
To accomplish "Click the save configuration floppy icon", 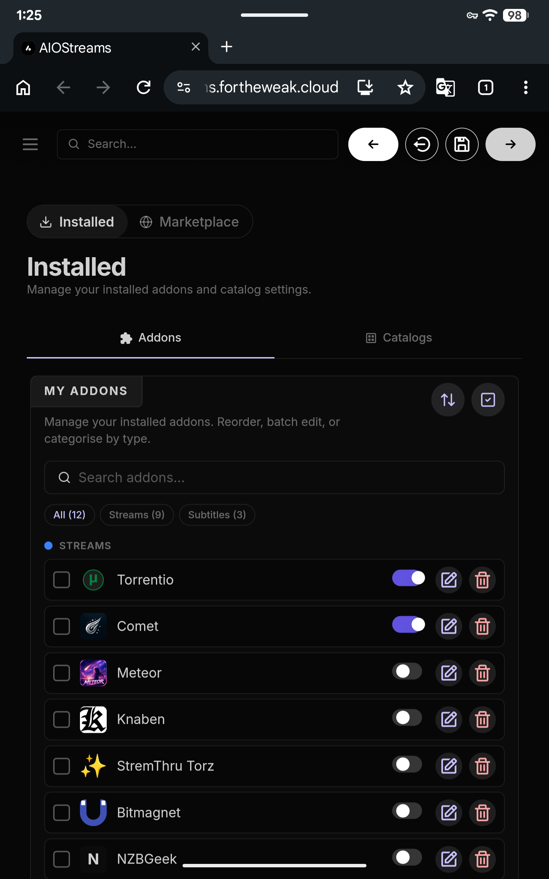I will 462,144.
